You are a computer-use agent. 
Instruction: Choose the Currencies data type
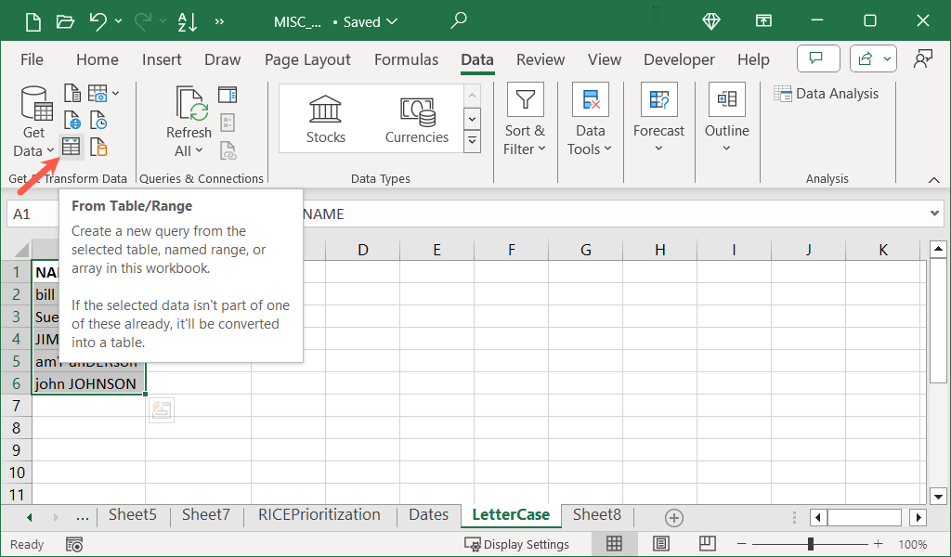417,119
